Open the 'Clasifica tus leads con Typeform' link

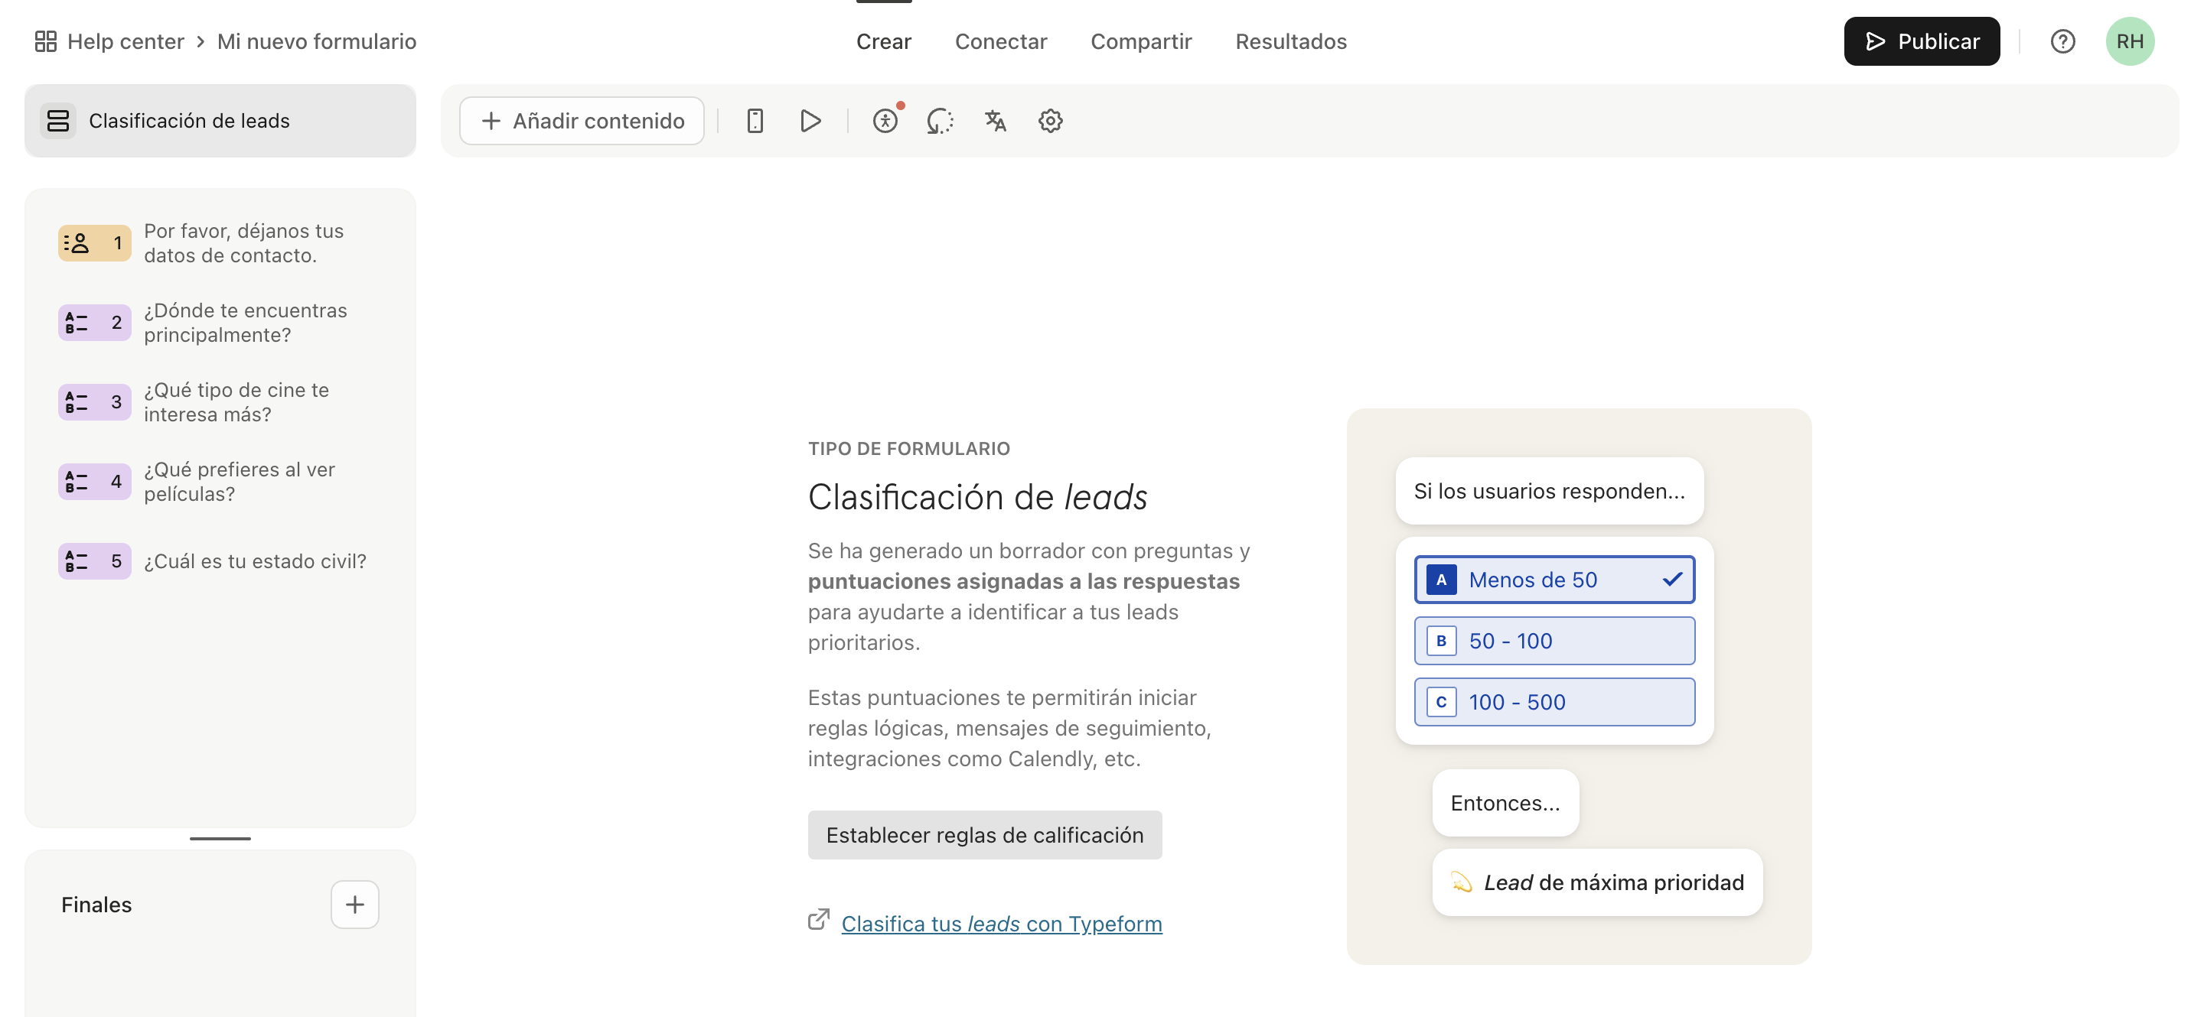point(1002,923)
